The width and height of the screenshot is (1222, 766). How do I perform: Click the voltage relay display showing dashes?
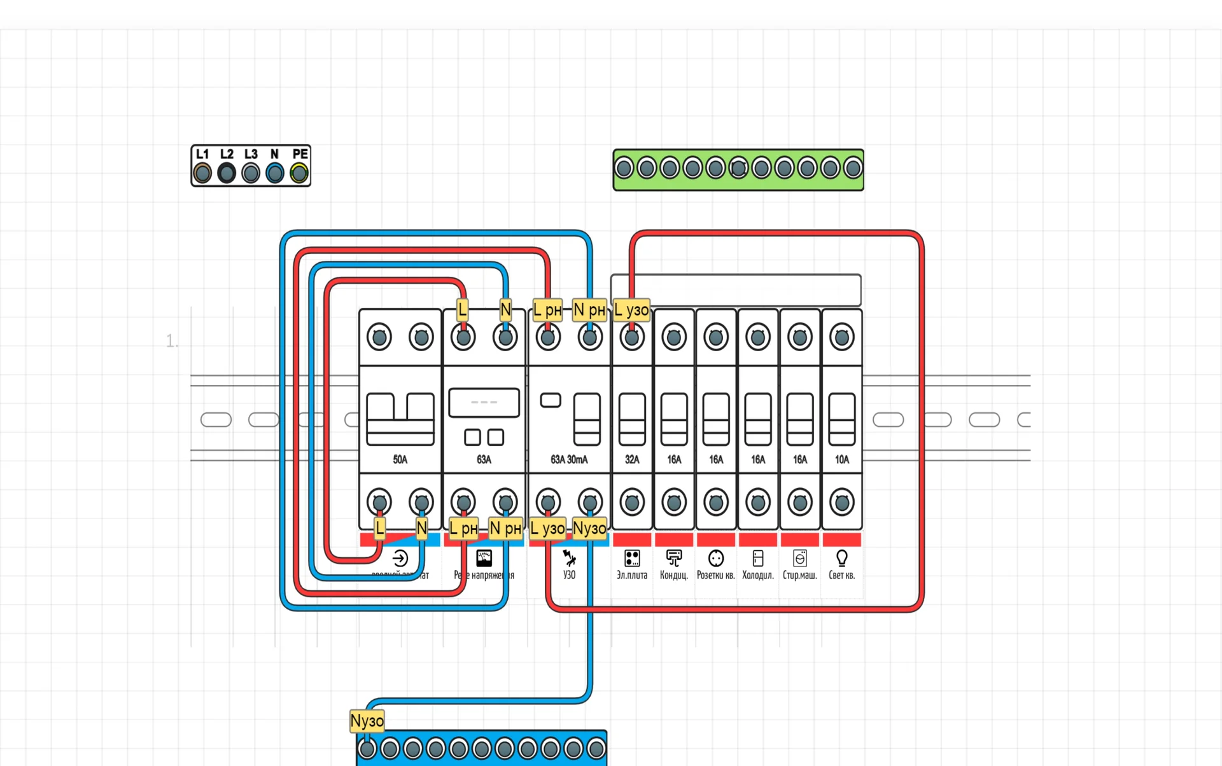pyautogui.click(x=484, y=402)
